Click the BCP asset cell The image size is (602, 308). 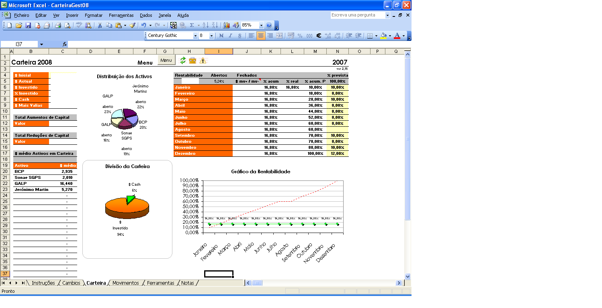click(x=31, y=171)
